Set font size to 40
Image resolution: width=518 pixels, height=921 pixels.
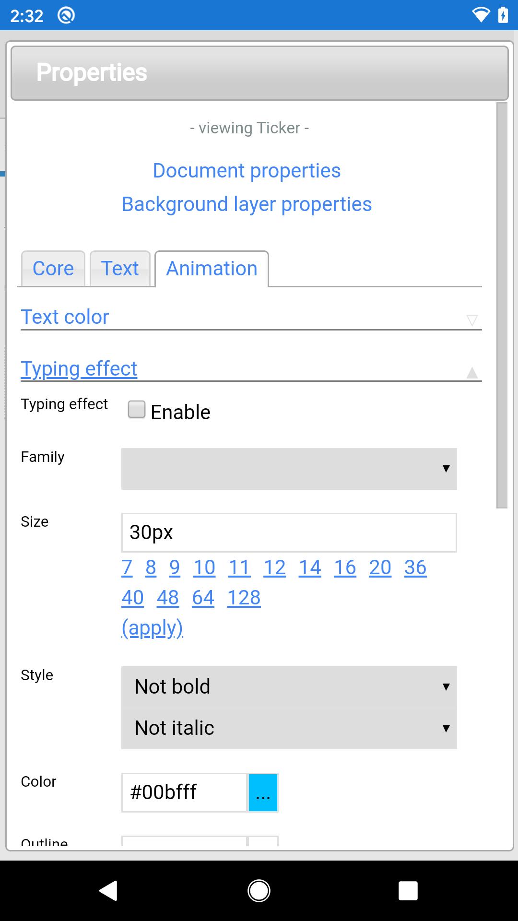132,598
